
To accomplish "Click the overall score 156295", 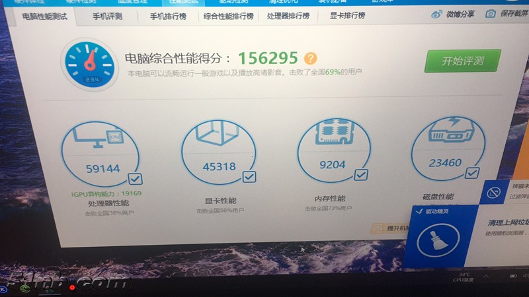I will 268,58.
